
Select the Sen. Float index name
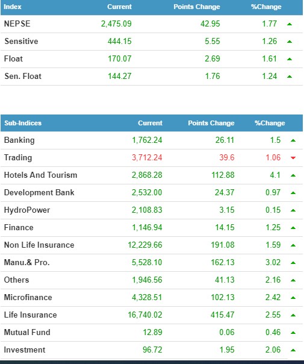(23, 76)
